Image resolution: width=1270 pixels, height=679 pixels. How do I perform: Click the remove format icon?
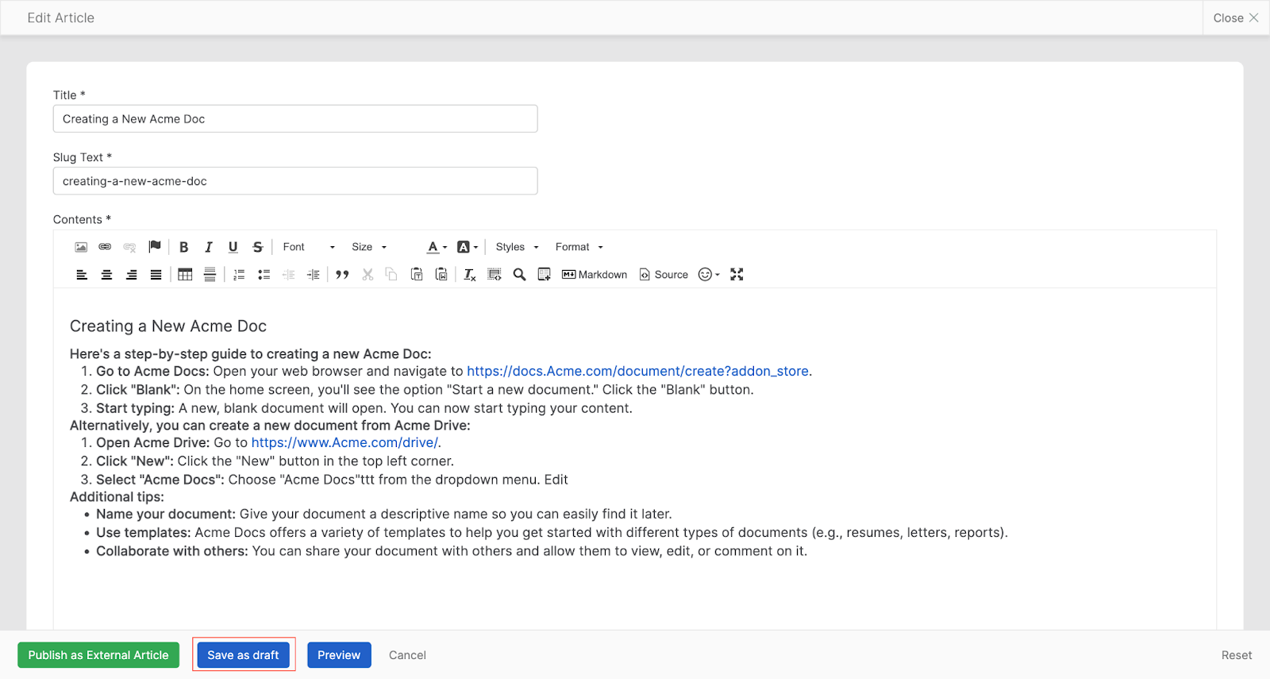click(470, 275)
